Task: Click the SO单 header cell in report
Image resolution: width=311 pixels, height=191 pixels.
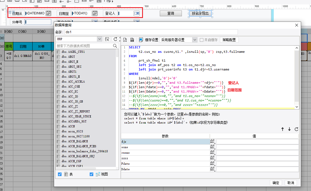Action: tap(41, 46)
